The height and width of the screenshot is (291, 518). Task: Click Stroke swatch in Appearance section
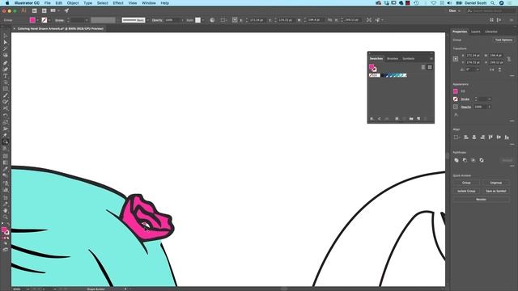(x=456, y=99)
